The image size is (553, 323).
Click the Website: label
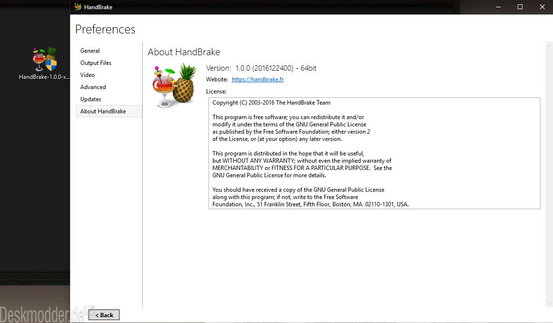pyautogui.click(x=217, y=79)
